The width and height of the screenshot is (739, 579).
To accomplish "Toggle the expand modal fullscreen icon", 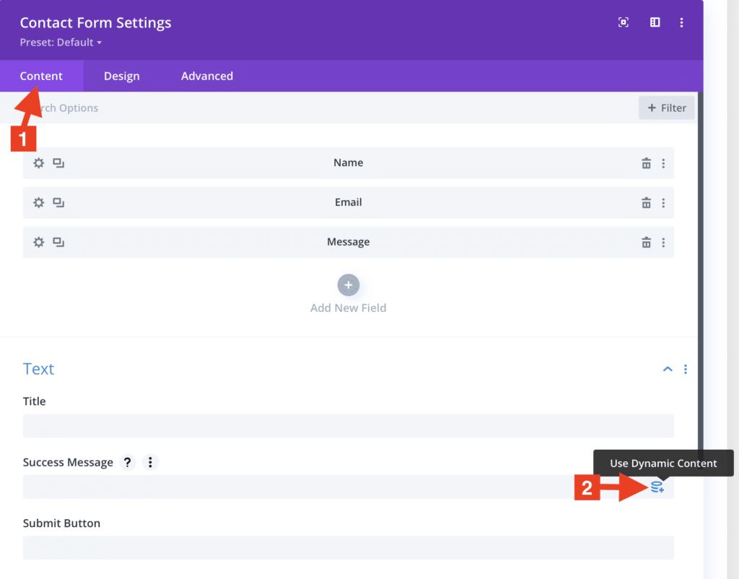I will [624, 22].
